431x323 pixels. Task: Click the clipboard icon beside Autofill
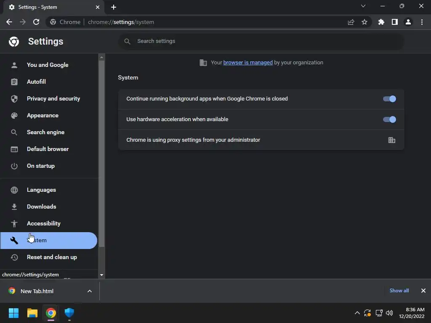tap(14, 82)
